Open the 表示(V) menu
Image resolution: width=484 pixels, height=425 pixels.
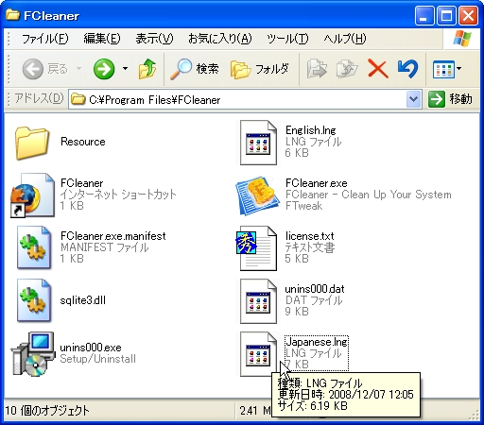point(154,39)
